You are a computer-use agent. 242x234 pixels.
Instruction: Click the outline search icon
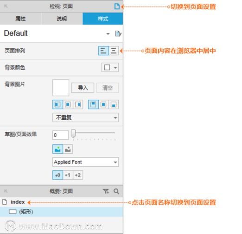click(x=116, y=191)
